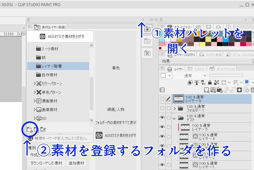The width and height of the screenshot is (254, 170).
Task: Check the second-column box for テスト folder
Action: 169,118
